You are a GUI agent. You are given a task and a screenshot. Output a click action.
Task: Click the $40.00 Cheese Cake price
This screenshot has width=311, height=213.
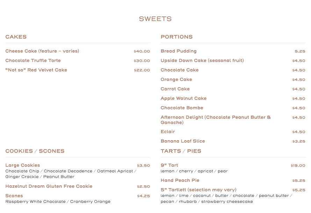[142, 51]
